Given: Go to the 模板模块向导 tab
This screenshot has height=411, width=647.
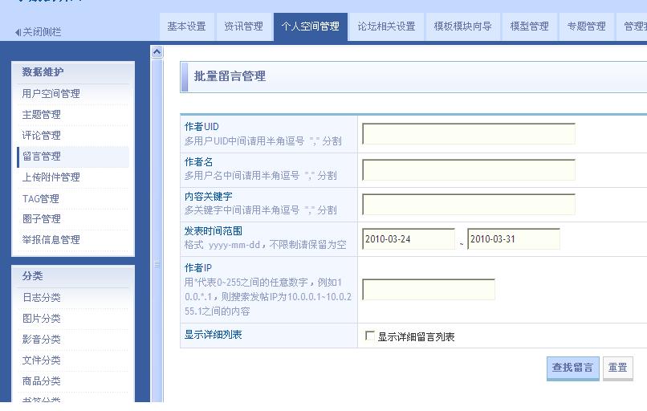Looking at the screenshot, I should pos(462,26).
